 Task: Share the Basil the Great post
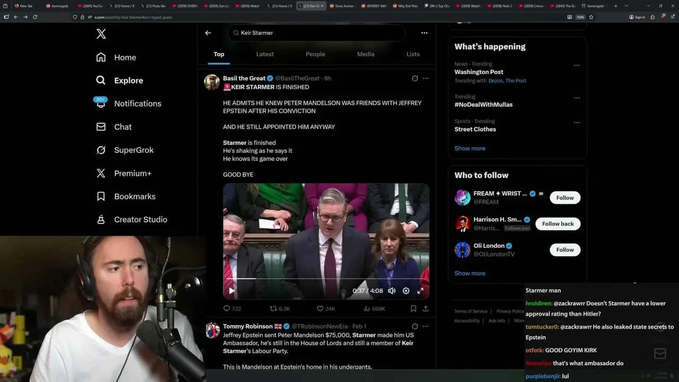pyautogui.click(x=425, y=309)
